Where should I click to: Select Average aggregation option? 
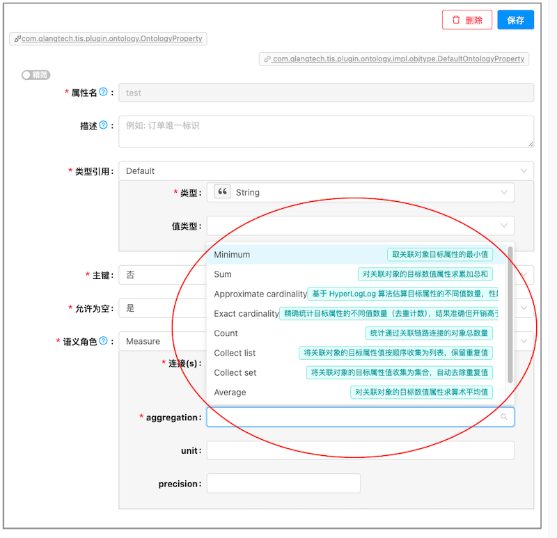coord(356,393)
